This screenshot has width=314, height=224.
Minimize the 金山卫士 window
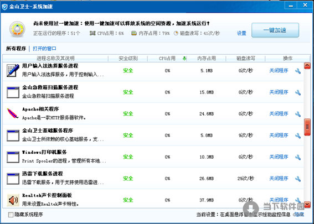pyautogui.click(x=291, y=6)
